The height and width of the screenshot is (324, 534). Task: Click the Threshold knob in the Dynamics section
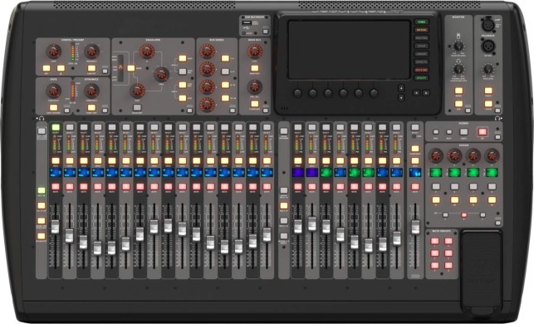[91, 91]
